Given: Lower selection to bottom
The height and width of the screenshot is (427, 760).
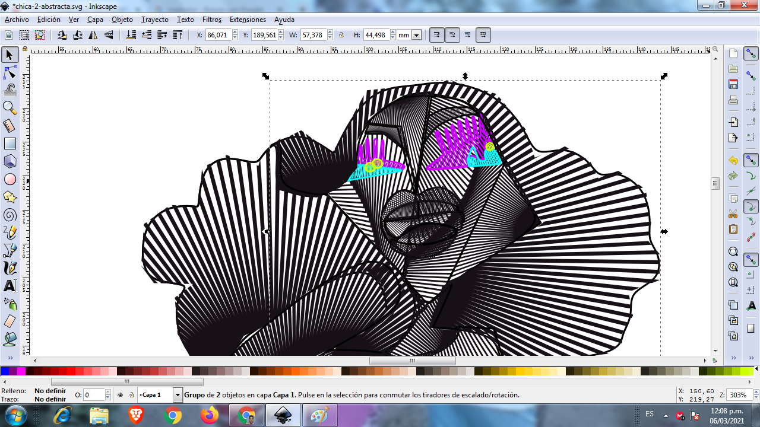Looking at the screenshot, I should pyautogui.click(x=131, y=35).
